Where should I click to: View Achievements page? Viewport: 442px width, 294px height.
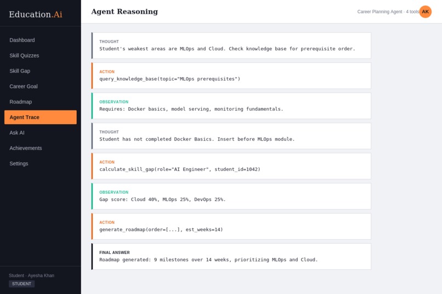pos(41,148)
